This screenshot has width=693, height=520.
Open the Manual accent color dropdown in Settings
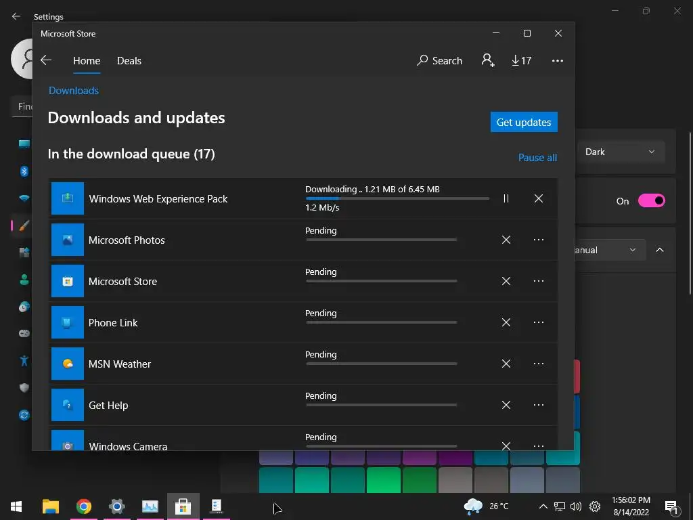(610, 250)
